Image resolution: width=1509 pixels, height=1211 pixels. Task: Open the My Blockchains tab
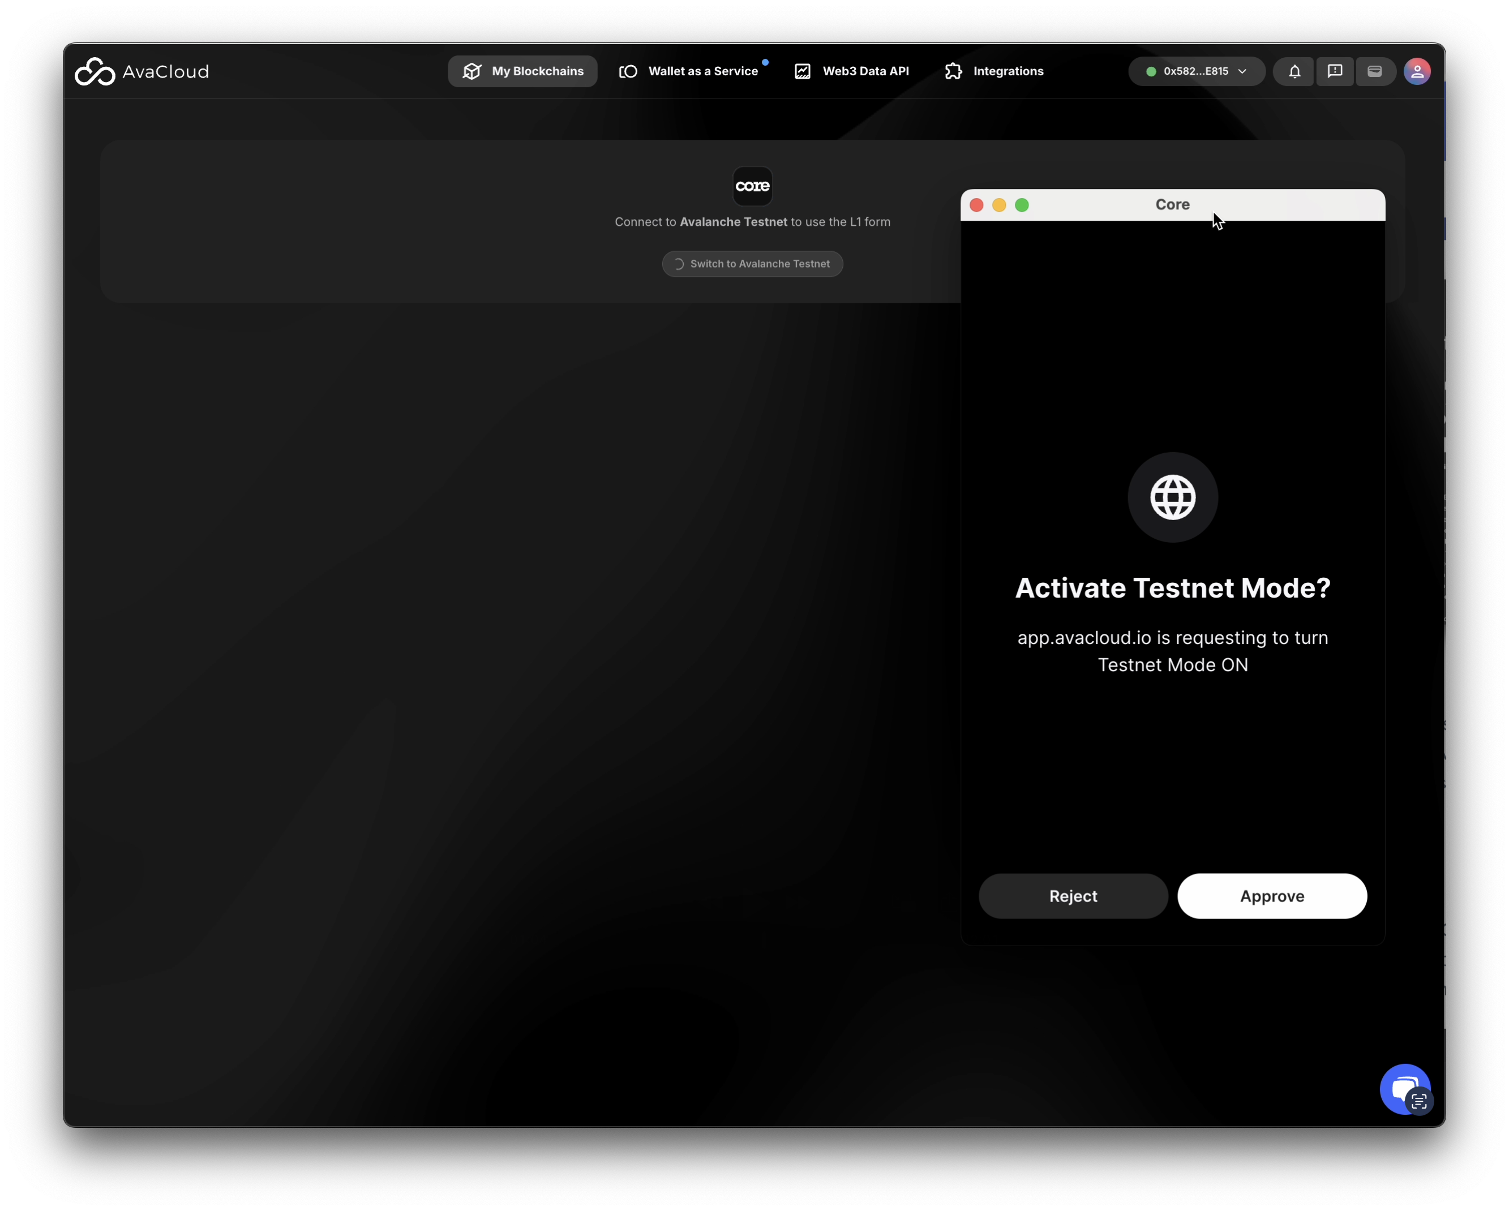[x=522, y=71]
